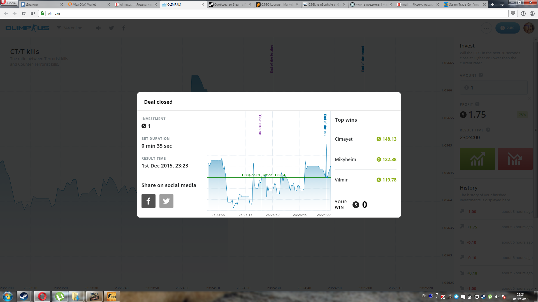Go forward with browser forward arrow
Image resolution: width=538 pixels, height=302 pixels.
pos(15,13)
